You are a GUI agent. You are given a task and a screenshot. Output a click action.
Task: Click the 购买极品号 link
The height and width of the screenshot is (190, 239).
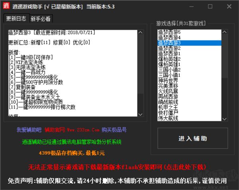pos(114,130)
